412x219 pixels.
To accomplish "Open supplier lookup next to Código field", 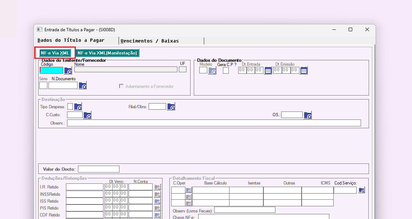I will pyautogui.click(x=68, y=70).
